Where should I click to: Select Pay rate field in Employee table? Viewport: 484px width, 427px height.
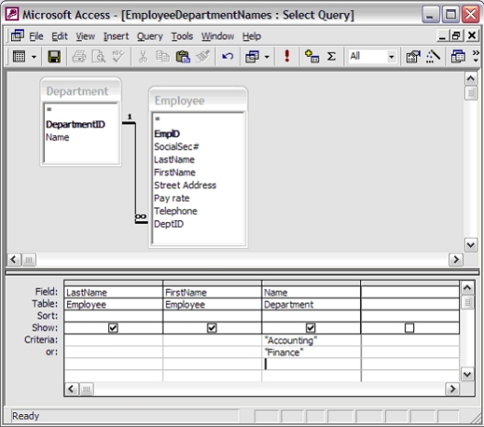click(x=172, y=198)
